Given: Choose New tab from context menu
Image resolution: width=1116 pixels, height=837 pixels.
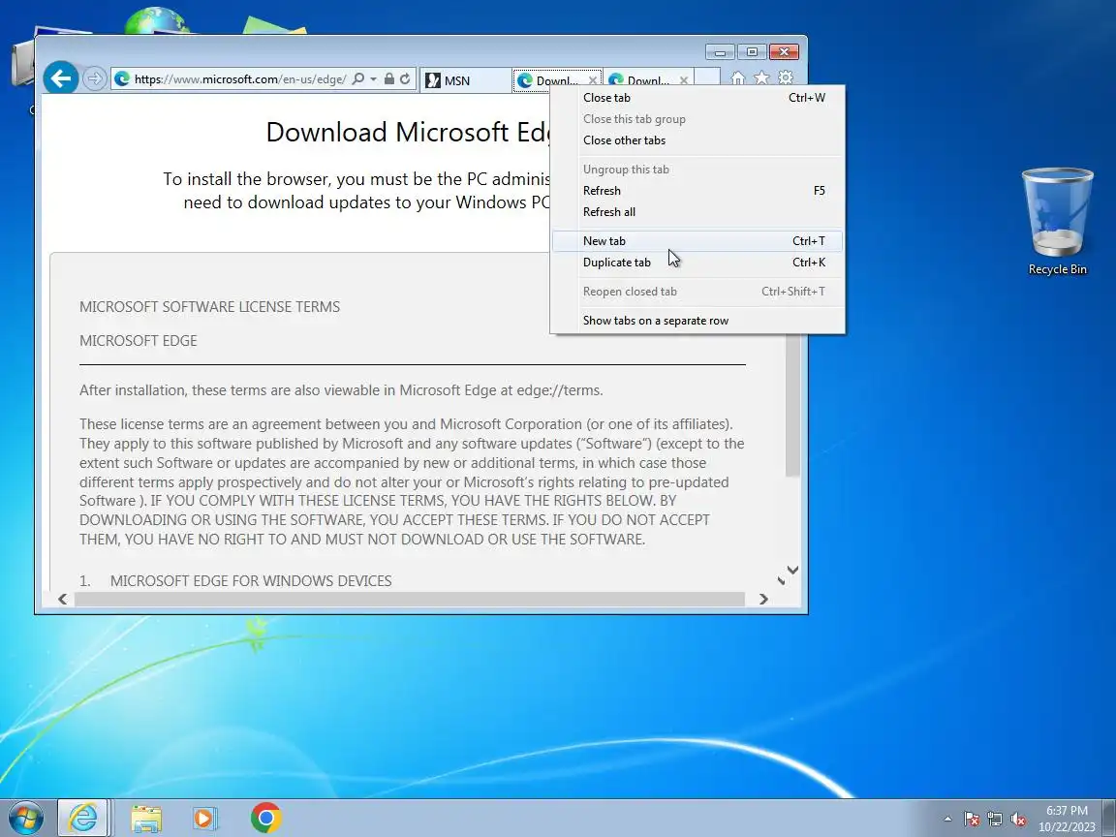Looking at the screenshot, I should coord(697,241).
